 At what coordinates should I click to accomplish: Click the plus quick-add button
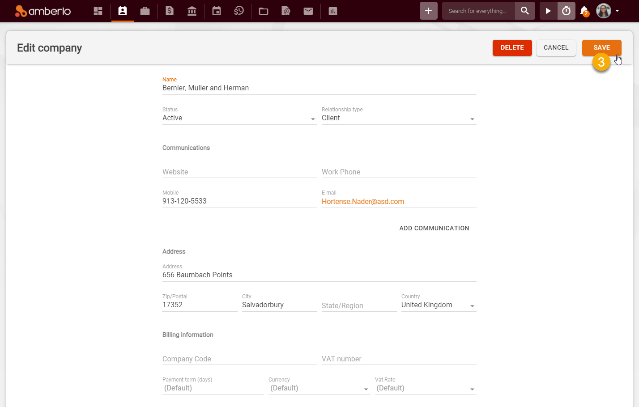coord(429,11)
